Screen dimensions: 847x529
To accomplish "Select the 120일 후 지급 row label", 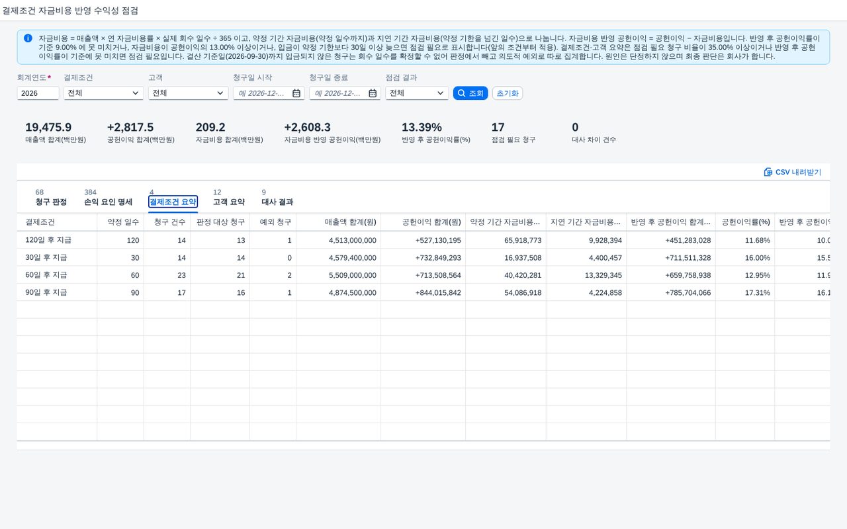I will [x=48, y=240].
